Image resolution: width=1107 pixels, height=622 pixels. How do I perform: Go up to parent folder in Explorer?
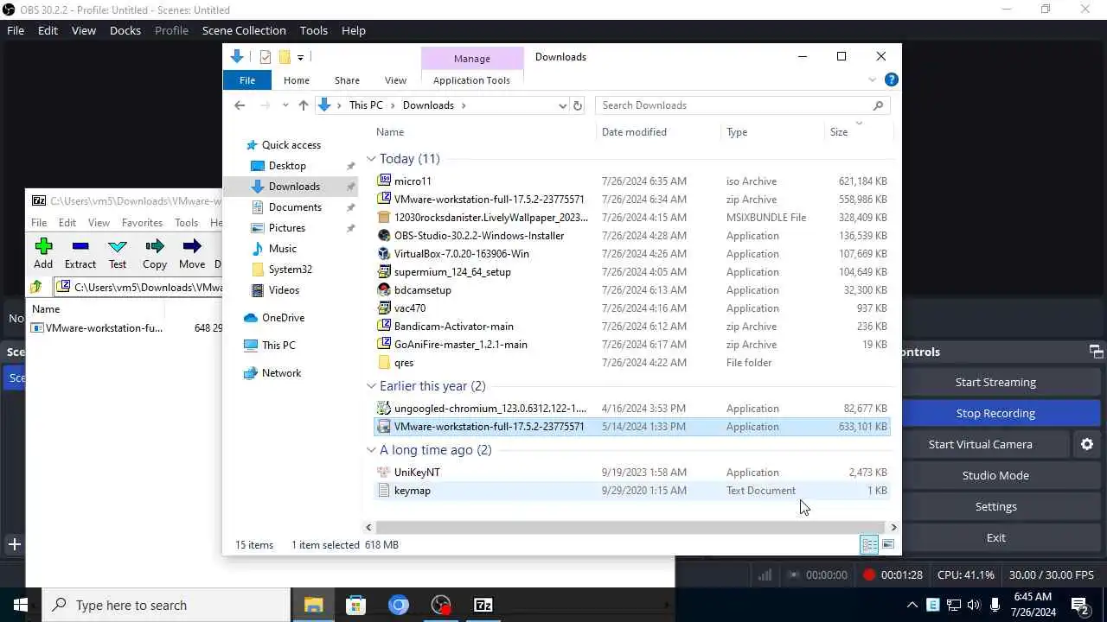(303, 105)
